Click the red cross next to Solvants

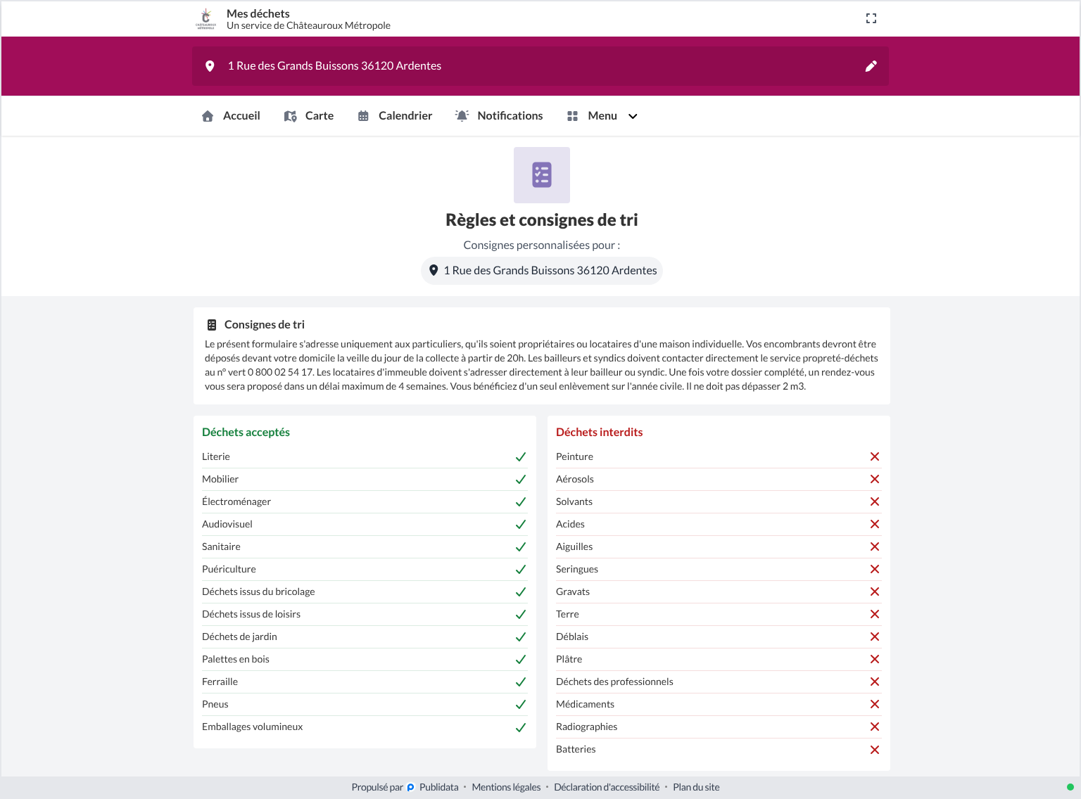pos(875,501)
